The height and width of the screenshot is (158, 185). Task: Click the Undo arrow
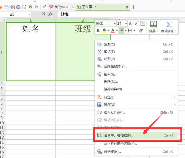coord(30,7)
